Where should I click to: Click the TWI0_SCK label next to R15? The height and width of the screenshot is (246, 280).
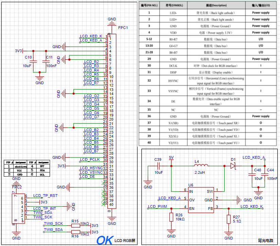(53, 224)
